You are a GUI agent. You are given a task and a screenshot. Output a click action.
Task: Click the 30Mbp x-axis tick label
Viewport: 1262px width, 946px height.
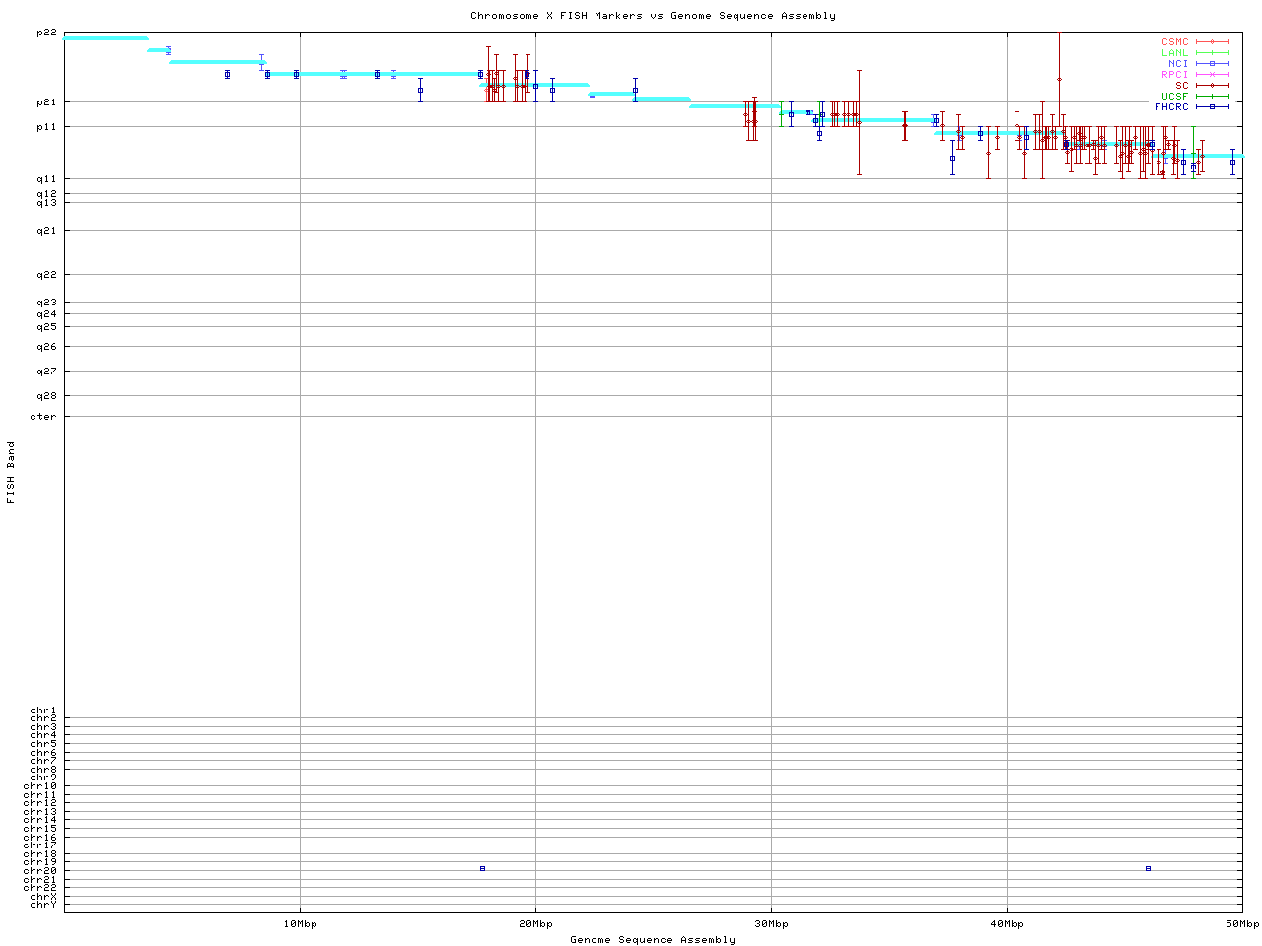click(x=771, y=924)
